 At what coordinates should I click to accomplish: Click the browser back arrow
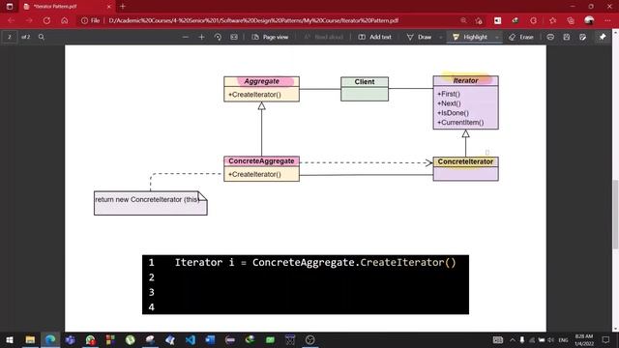[x=11, y=20]
